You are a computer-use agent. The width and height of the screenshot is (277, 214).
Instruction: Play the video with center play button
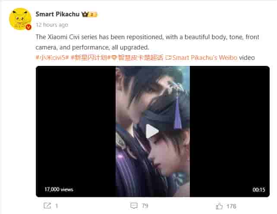[152, 131]
